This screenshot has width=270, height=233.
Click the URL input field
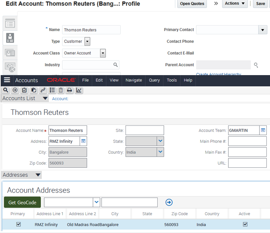[x=247, y=163]
